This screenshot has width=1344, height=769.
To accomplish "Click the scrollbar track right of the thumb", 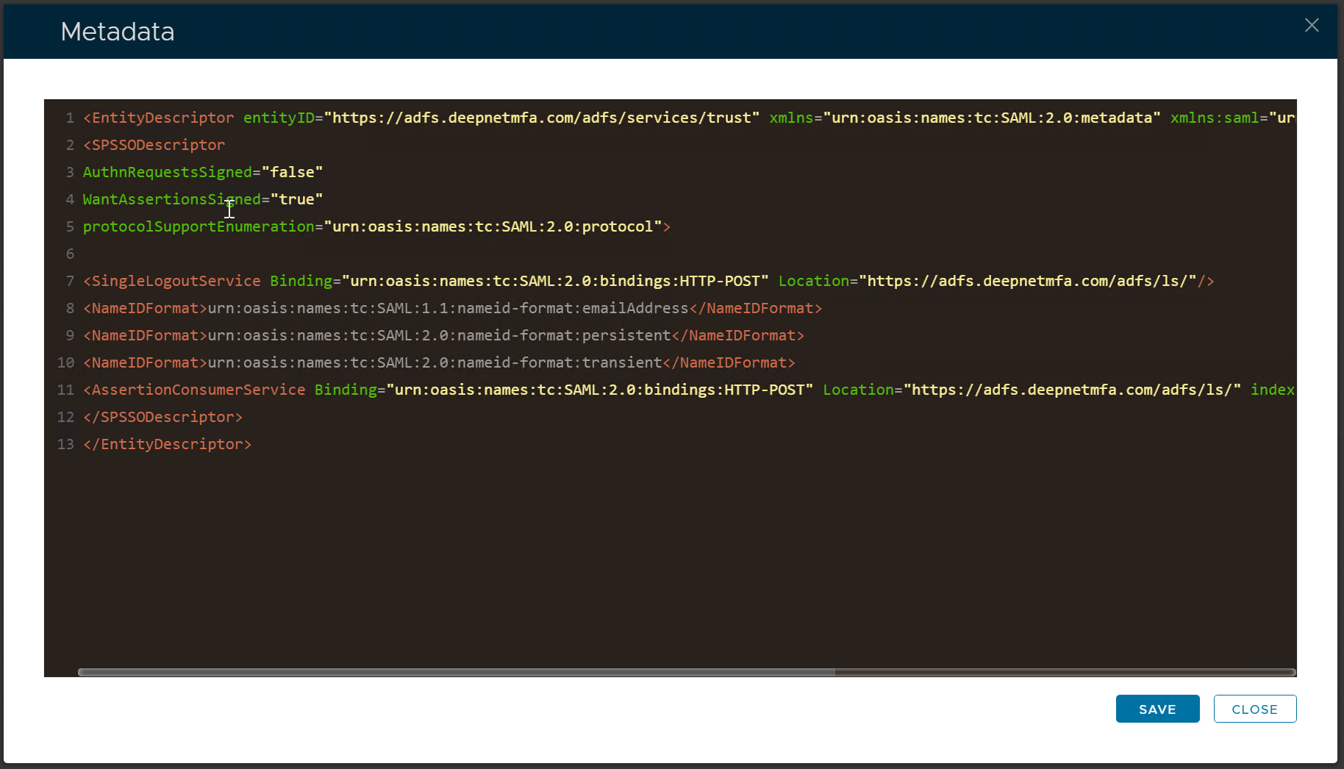I will 1065,672.
